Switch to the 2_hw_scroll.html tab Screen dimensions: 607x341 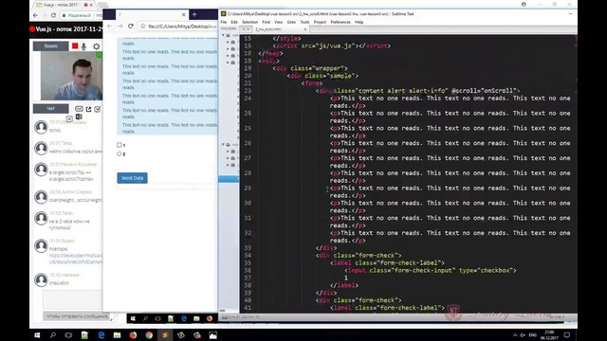pos(277,29)
